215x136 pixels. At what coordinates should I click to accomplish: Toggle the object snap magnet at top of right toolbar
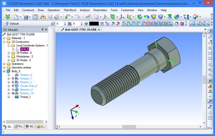[210, 31]
